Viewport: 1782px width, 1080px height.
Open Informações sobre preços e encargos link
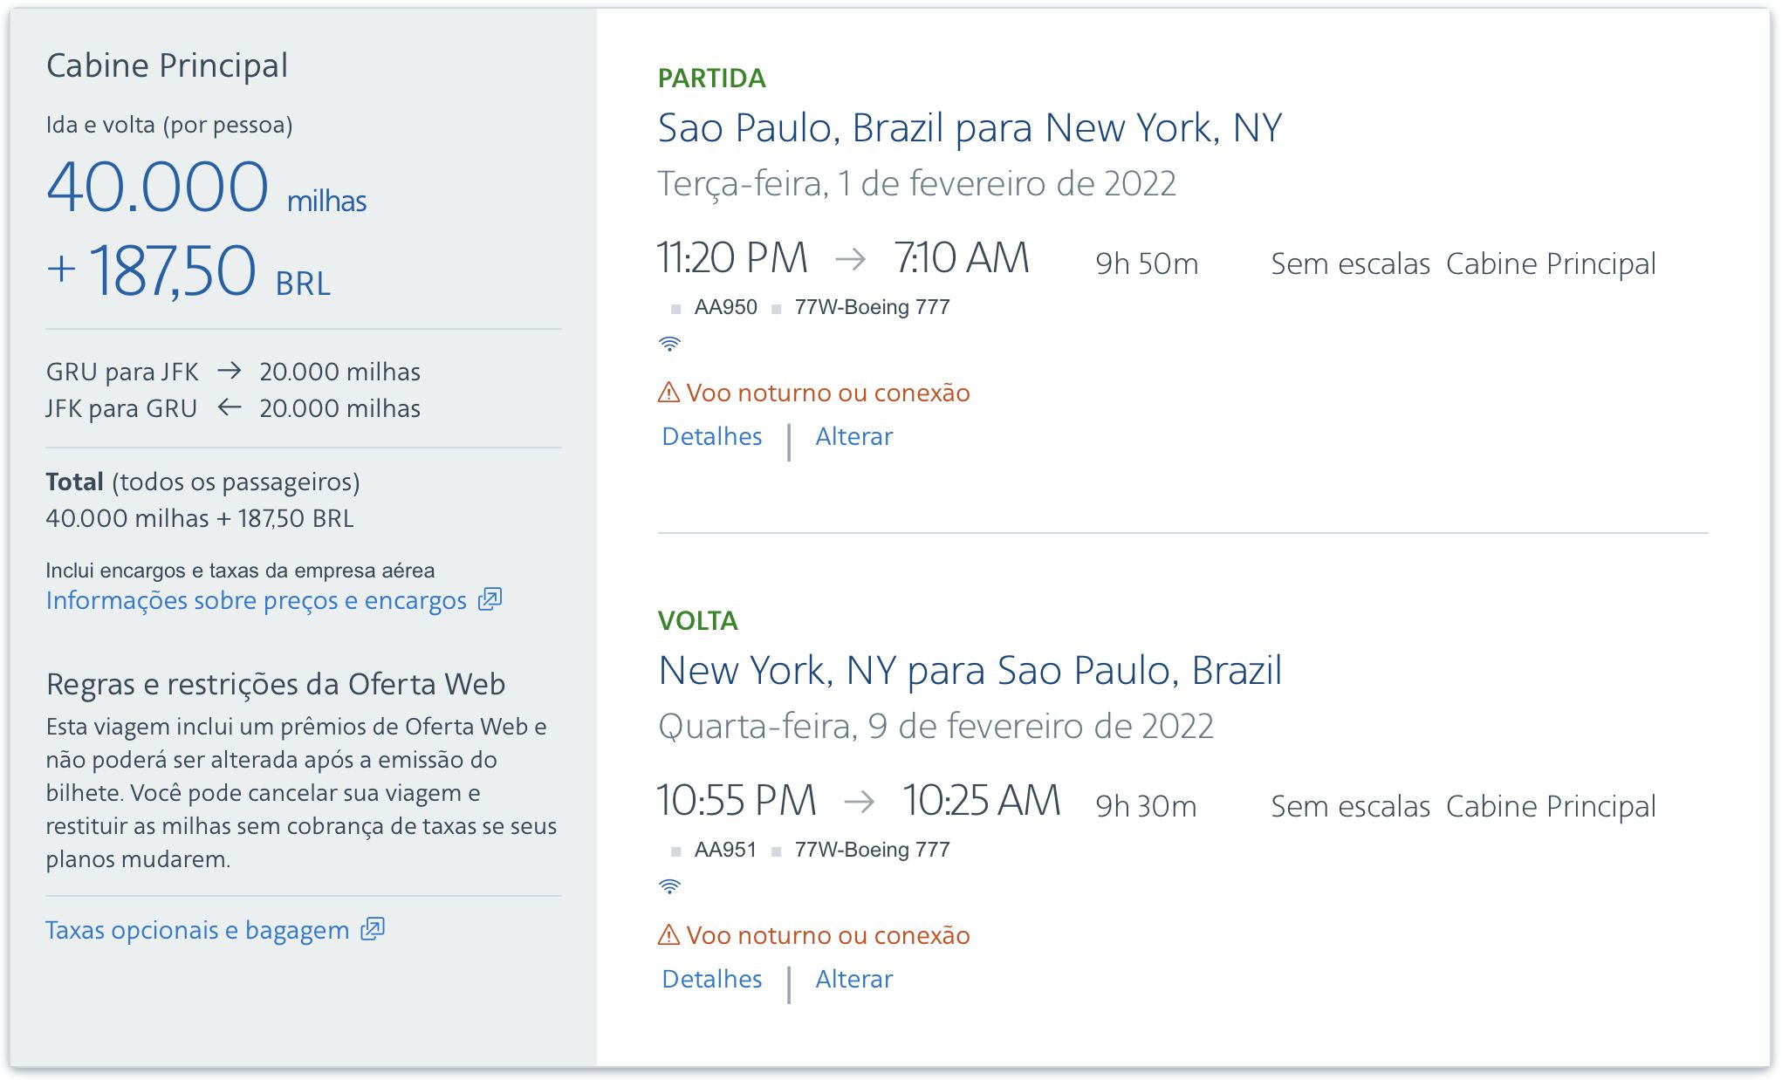point(257,600)
